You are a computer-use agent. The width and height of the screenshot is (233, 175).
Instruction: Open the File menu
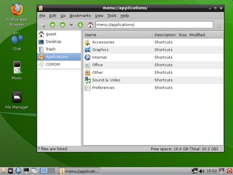(42, 16)
